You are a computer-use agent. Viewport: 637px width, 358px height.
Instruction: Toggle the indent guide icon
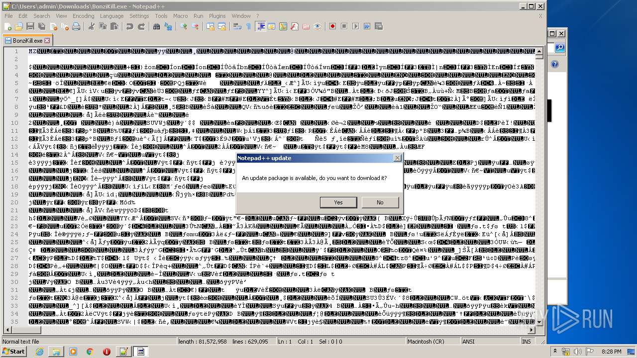click(260, 26)
